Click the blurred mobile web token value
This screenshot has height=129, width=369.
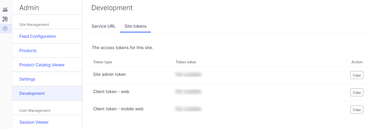(x=189, y=109)
